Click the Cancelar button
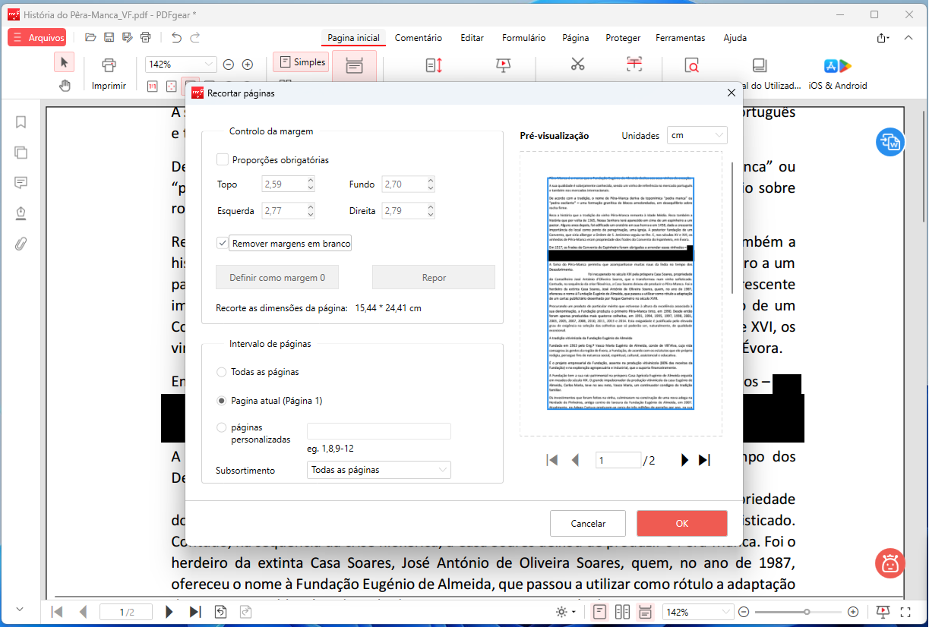The height and width of the screenshot is (627, 929). pyautogui.click(x=588, y=524)
